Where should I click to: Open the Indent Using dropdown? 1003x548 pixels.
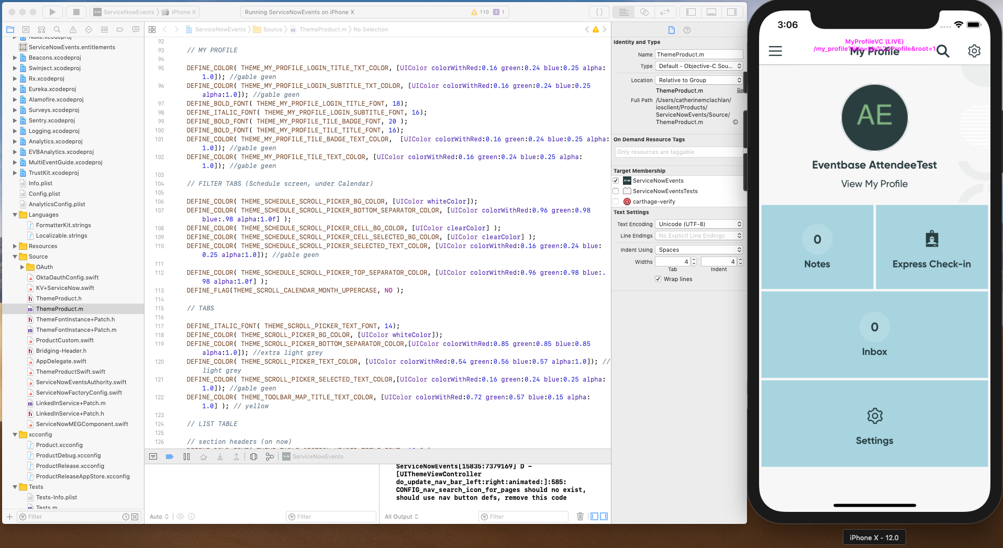699,250
